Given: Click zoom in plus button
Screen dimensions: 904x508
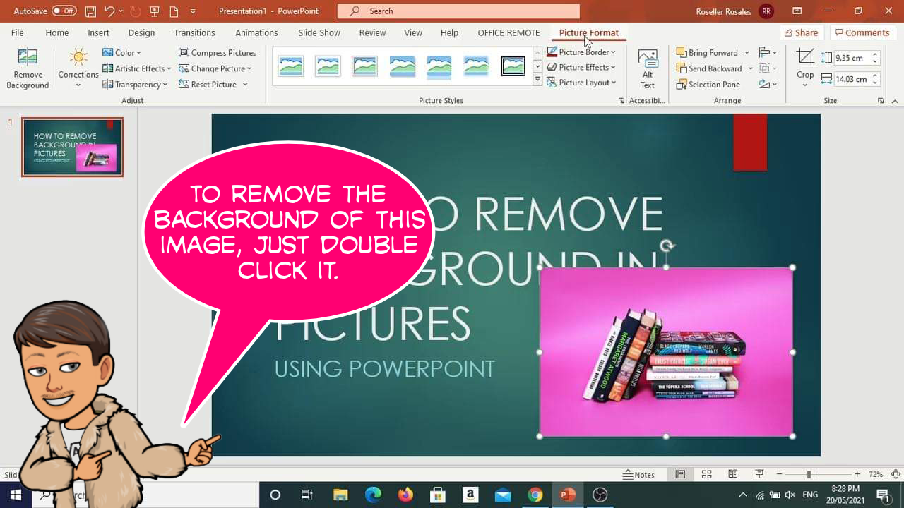Looking at the screenshot, I should tap(857, 475).
